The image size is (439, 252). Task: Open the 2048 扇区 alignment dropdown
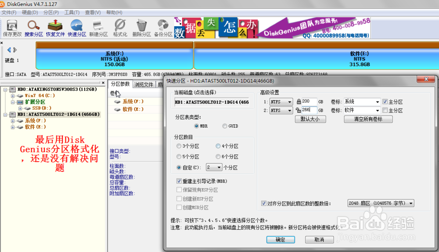[381, 203]
